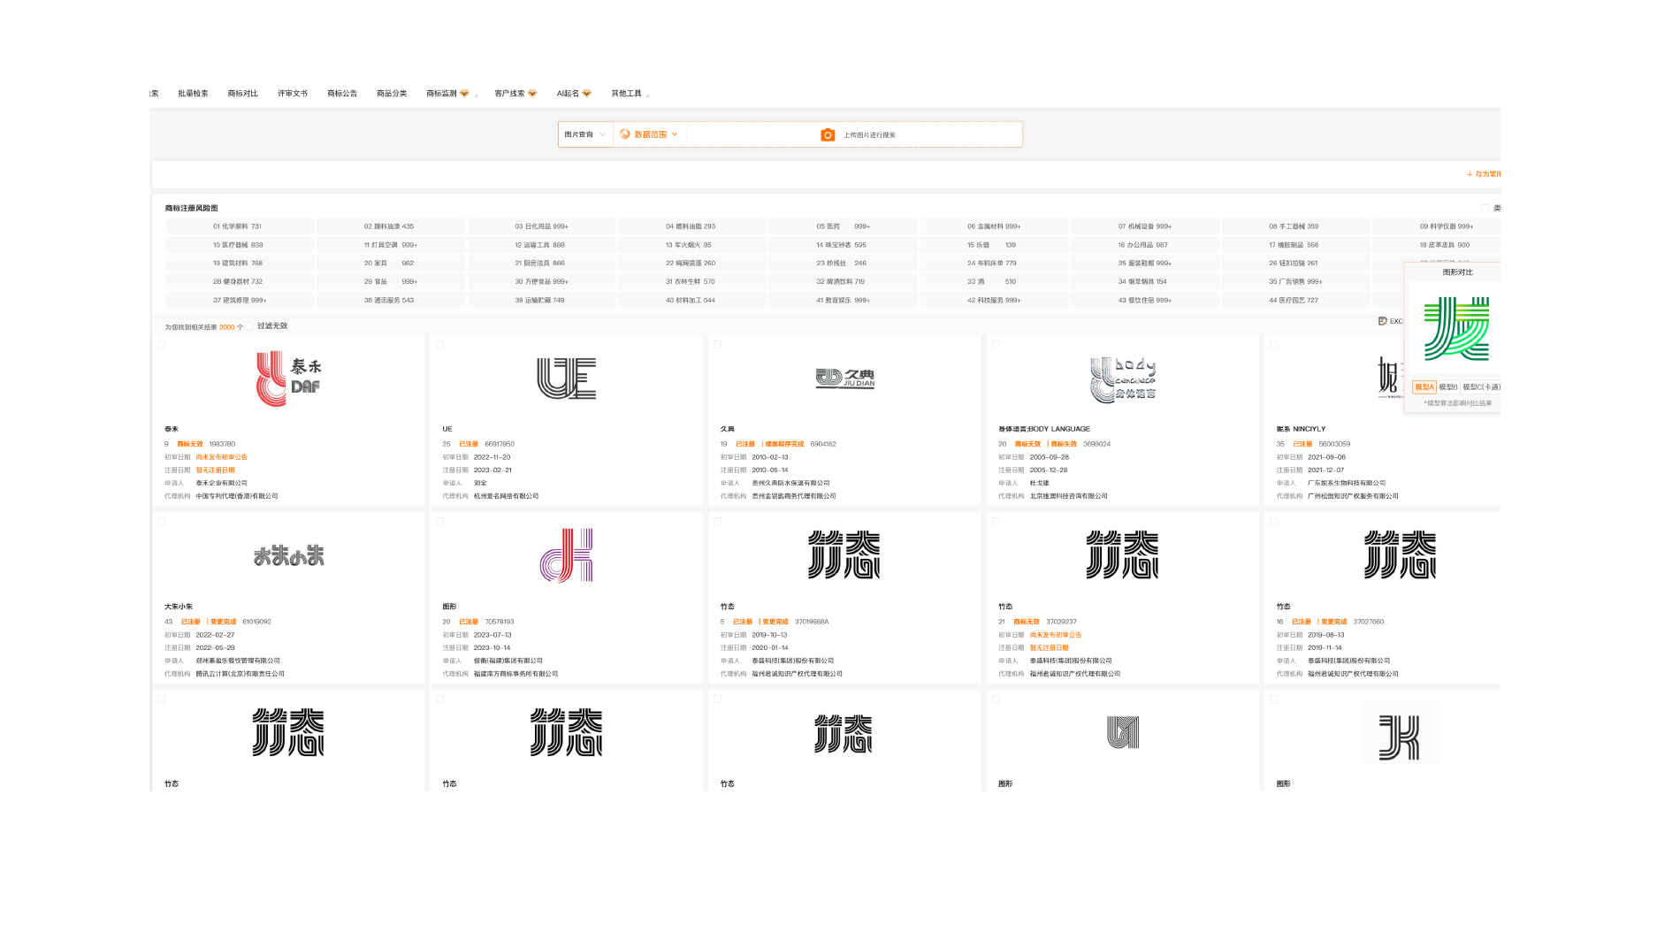
Task: Go to 批量检索 in the navigation bar
Action: coord(193,94)
